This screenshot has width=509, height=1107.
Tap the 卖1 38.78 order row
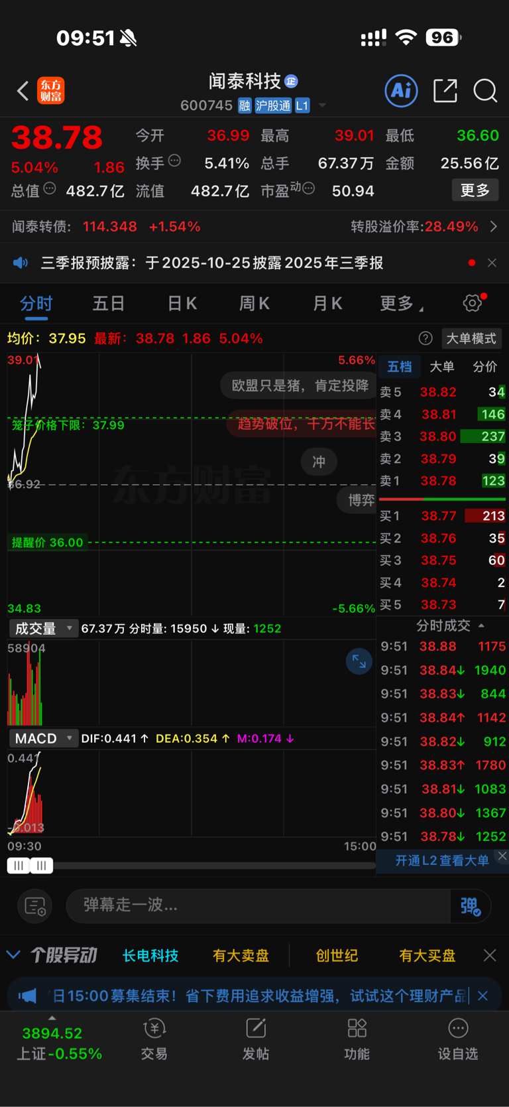point(442,481)
